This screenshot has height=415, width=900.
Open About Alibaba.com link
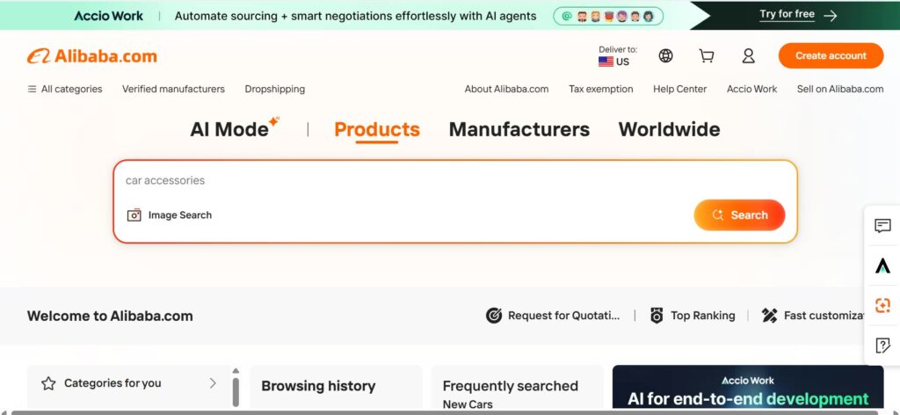[506, 89]
